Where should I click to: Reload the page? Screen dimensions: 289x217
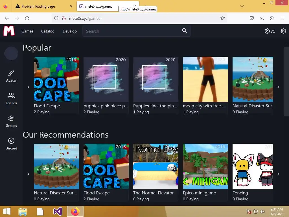[27, 18]
